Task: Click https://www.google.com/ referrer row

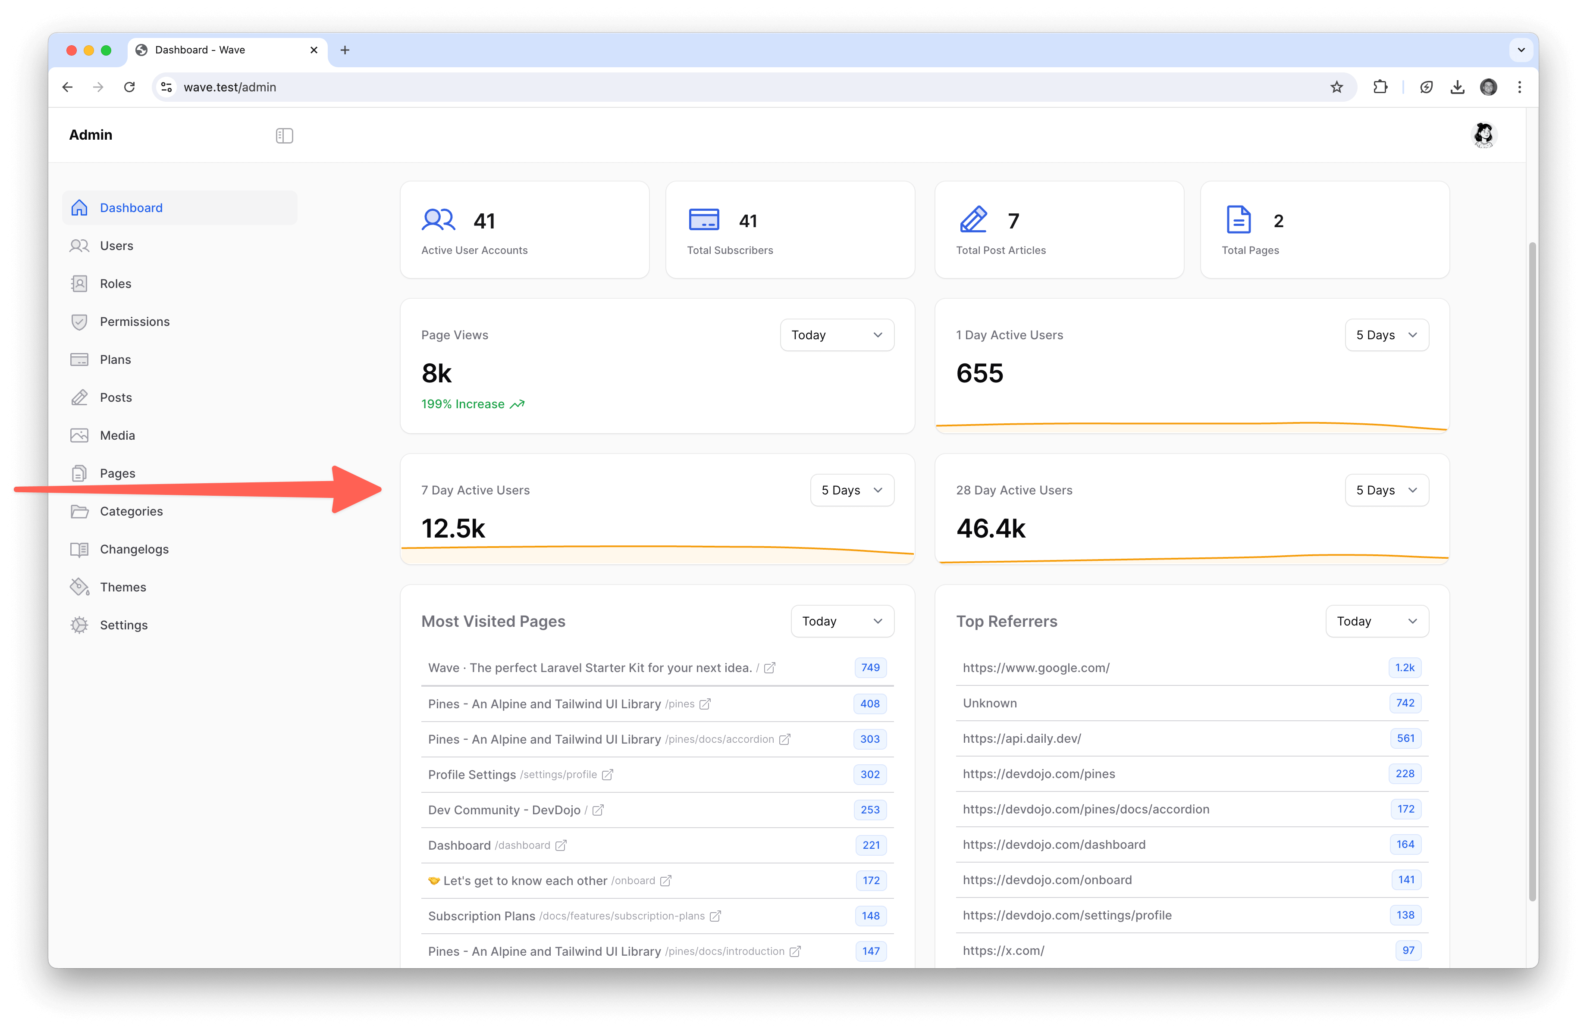Action: coord(1192,668)
